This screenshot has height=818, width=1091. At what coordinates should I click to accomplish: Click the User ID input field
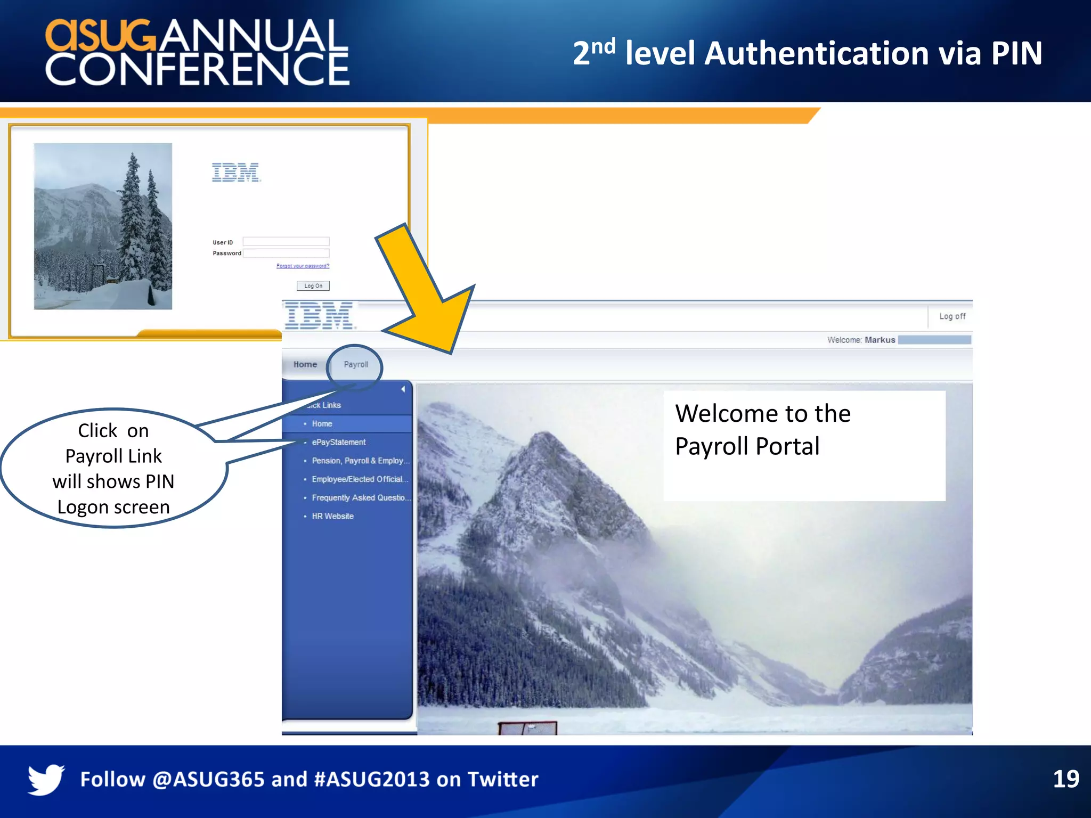point(286,242)
